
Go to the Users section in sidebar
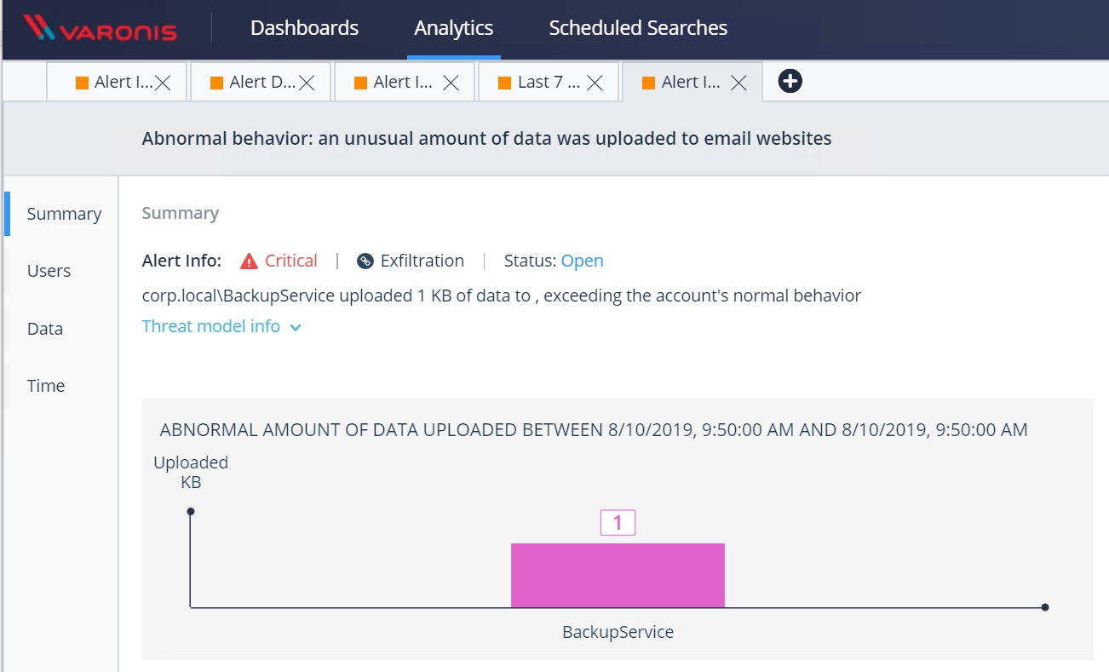pos(49,271)
